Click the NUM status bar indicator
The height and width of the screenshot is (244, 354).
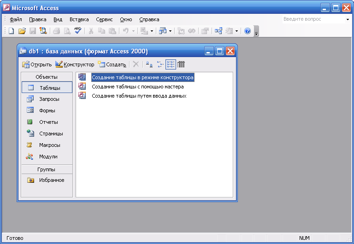[304, 238]
